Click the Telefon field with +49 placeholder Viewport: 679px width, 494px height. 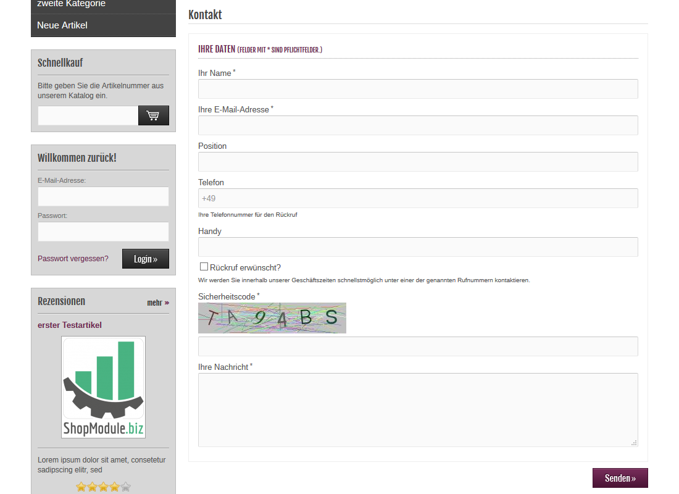pos(417,198)
